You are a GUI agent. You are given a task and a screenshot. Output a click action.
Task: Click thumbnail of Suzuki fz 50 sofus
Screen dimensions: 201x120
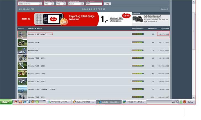coord(22,34)
